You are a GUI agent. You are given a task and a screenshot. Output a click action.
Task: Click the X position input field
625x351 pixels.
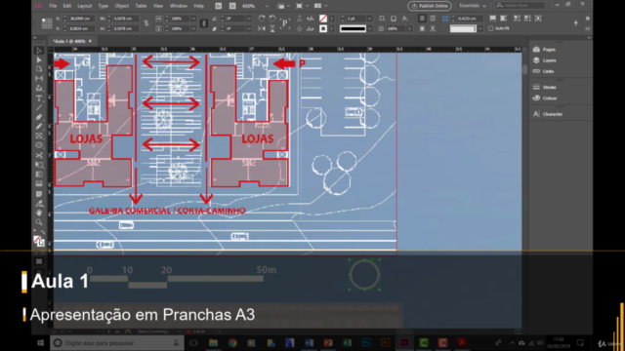(82, 19)
